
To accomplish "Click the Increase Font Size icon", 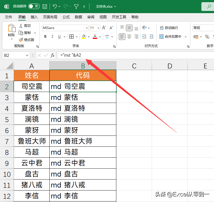I will point(104,28).
